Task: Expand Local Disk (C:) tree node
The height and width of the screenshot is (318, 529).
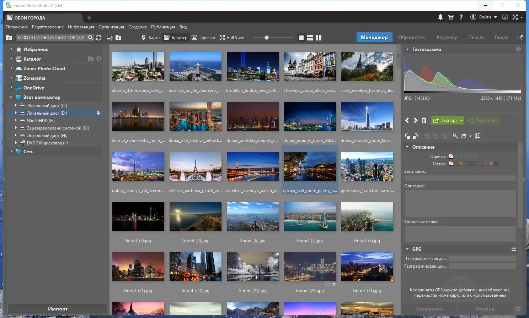Action: click(16, 105)
